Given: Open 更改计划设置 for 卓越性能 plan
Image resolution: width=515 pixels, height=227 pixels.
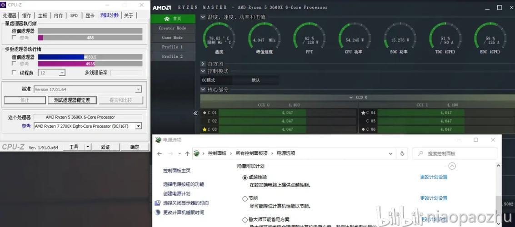Looking at the screenshot, I should [x=434, y=177].
